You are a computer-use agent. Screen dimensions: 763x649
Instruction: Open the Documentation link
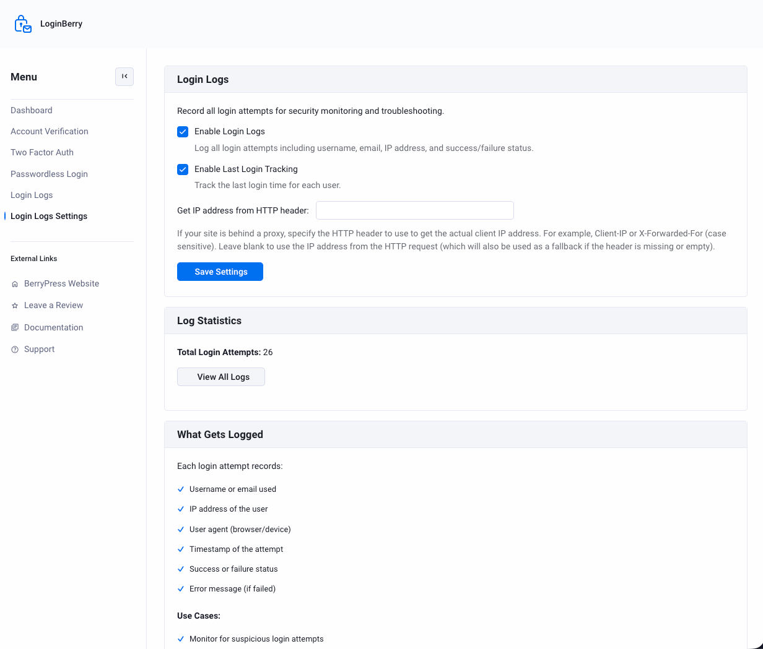point(54,327)
